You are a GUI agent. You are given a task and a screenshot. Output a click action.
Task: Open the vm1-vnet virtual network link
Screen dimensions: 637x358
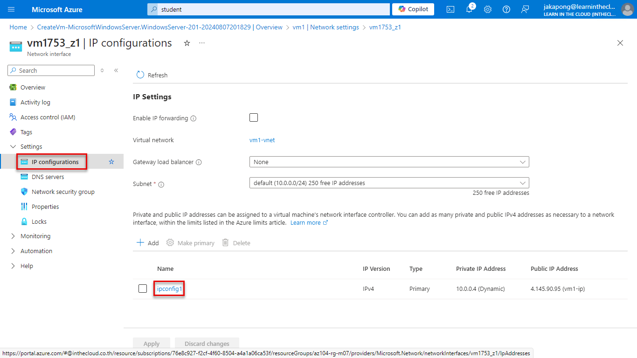coord(262,140)
